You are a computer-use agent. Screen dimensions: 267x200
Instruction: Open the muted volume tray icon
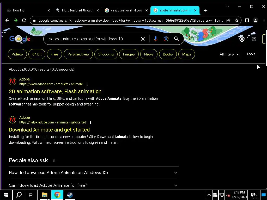point(228,195)
